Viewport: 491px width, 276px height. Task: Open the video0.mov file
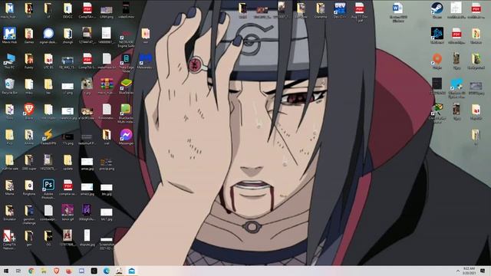tap(126, 8)
